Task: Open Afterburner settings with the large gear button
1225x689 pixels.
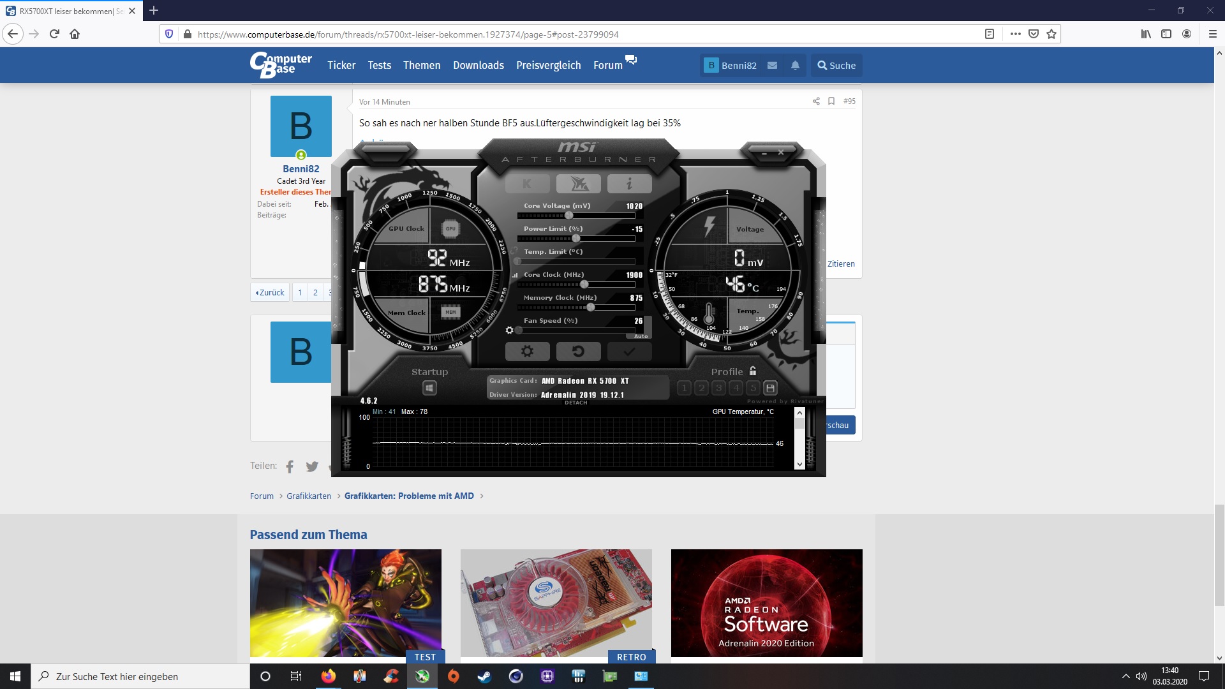Action: (x=527, y=351)
